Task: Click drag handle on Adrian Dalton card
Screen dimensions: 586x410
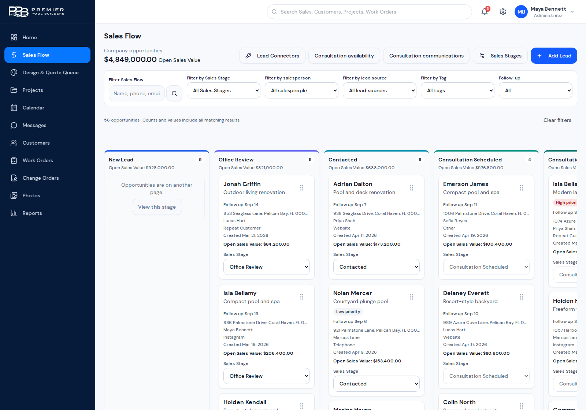Action: 412,188
